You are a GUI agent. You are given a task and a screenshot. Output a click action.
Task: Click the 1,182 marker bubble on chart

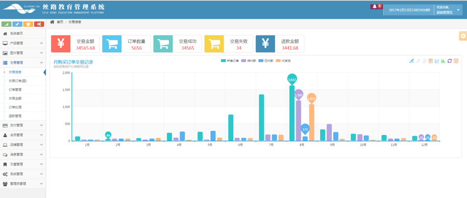[x=298, y=95]
